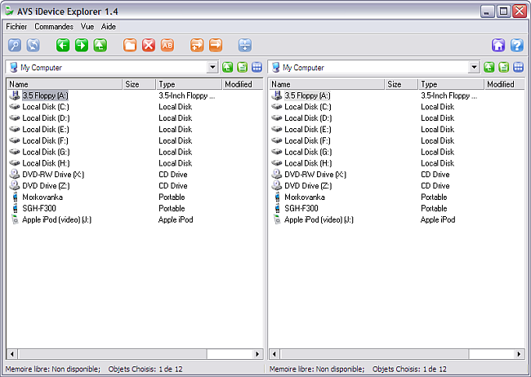Viewport: 531px width, 377px height.
Task: Click right panel green list view icon
Action: coord(503,68)
